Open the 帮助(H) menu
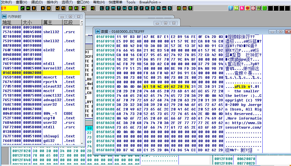The image size is (291, 166). (99, 2)
